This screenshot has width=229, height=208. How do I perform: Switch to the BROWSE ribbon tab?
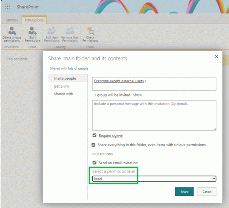tap(12, 20)
